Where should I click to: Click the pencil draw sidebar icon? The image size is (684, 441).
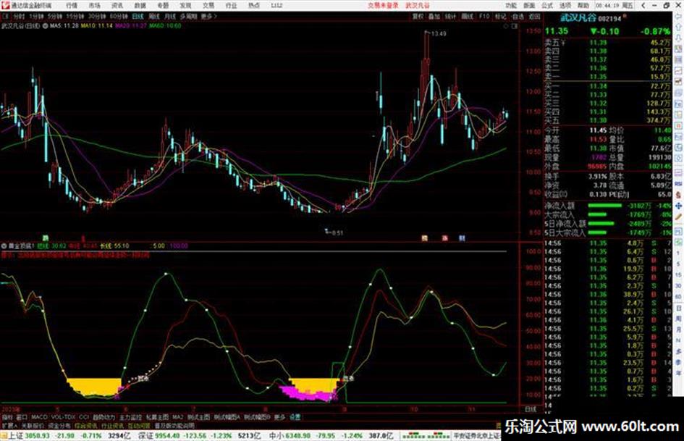point(678,217)
